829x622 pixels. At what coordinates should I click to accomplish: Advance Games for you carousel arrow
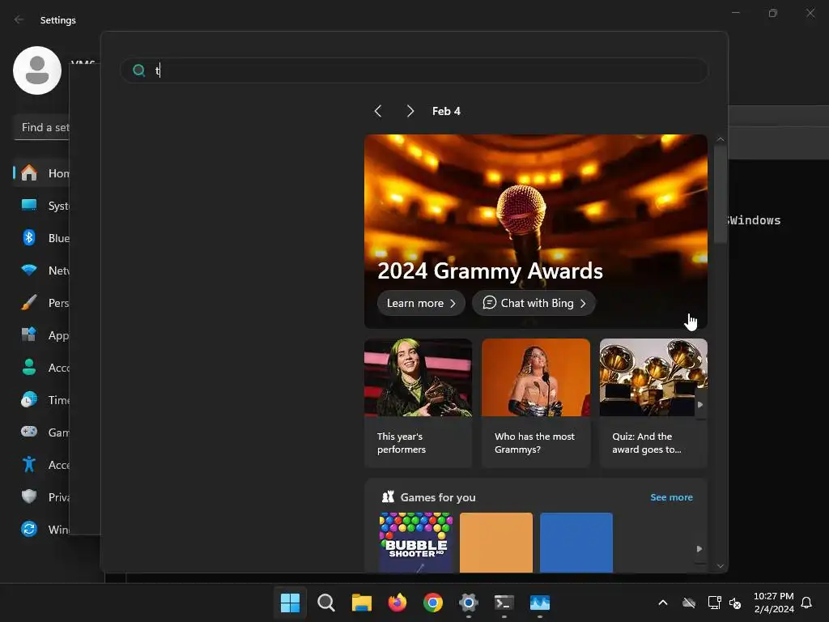(x=699, y=549)
